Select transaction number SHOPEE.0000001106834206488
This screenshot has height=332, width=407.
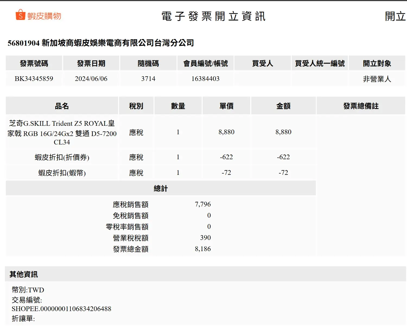click(61, 309)
